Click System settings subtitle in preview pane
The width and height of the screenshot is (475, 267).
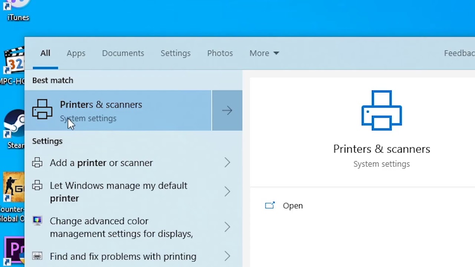(381, 164)
